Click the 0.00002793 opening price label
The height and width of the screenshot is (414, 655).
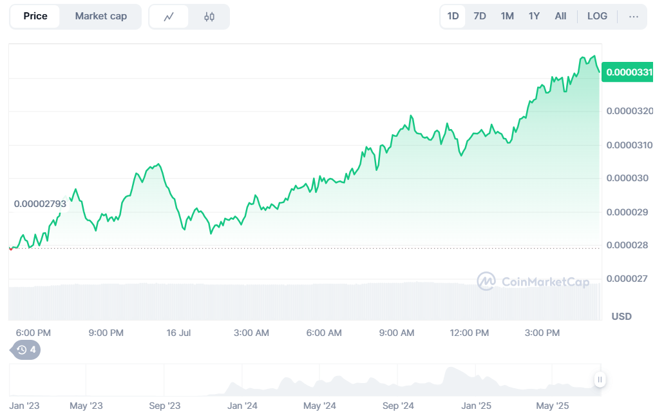point(39,204)
